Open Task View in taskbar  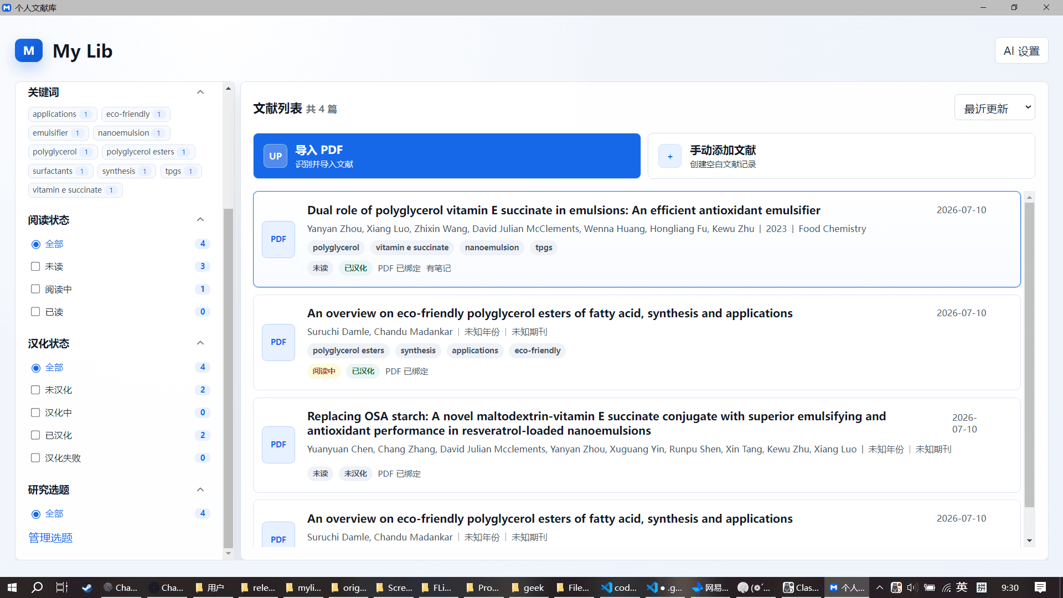click(62, 587)
